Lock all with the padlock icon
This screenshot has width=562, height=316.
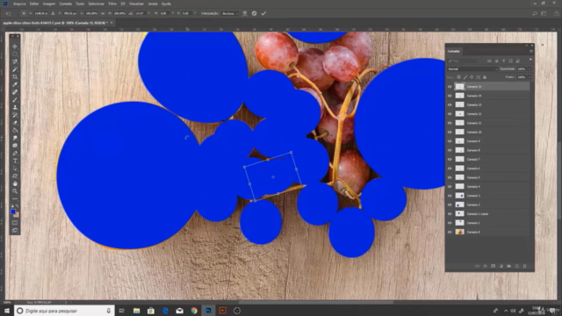[485, 77]
